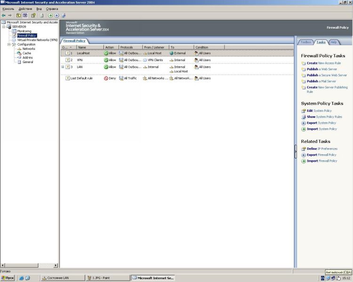
Task: Click Import Firewall Policy link
Action: click(322, 161)
